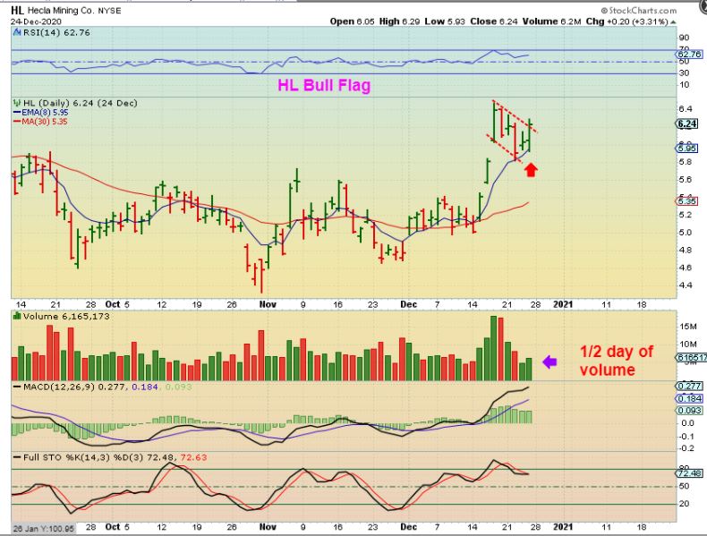
Task: Click the green up-triangle beside Chg value
Action: click(673, 21)
